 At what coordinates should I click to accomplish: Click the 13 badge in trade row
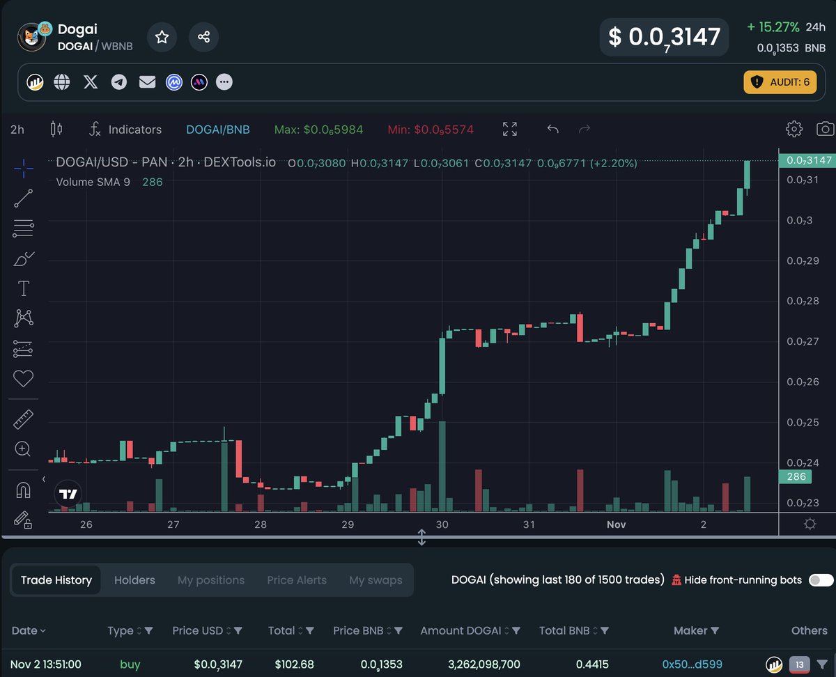pyautogui.click(x=799, y=664)
